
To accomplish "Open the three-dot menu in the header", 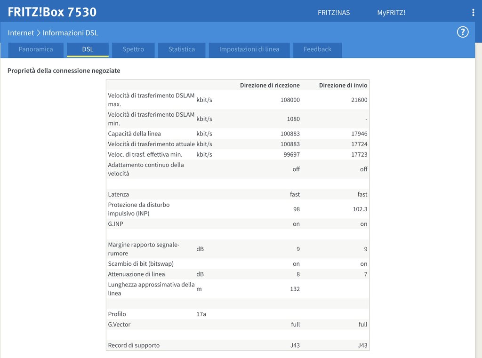I will (473, 13).
